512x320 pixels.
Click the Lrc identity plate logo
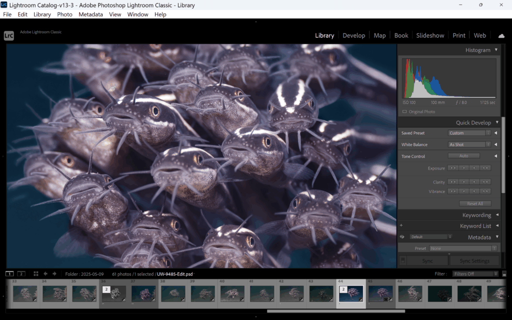click(x=9, y=35)
